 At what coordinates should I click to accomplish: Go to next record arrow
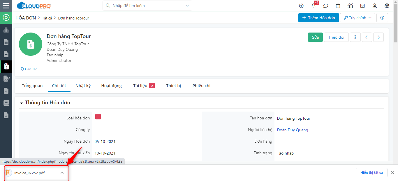click(x=378, y=37)
